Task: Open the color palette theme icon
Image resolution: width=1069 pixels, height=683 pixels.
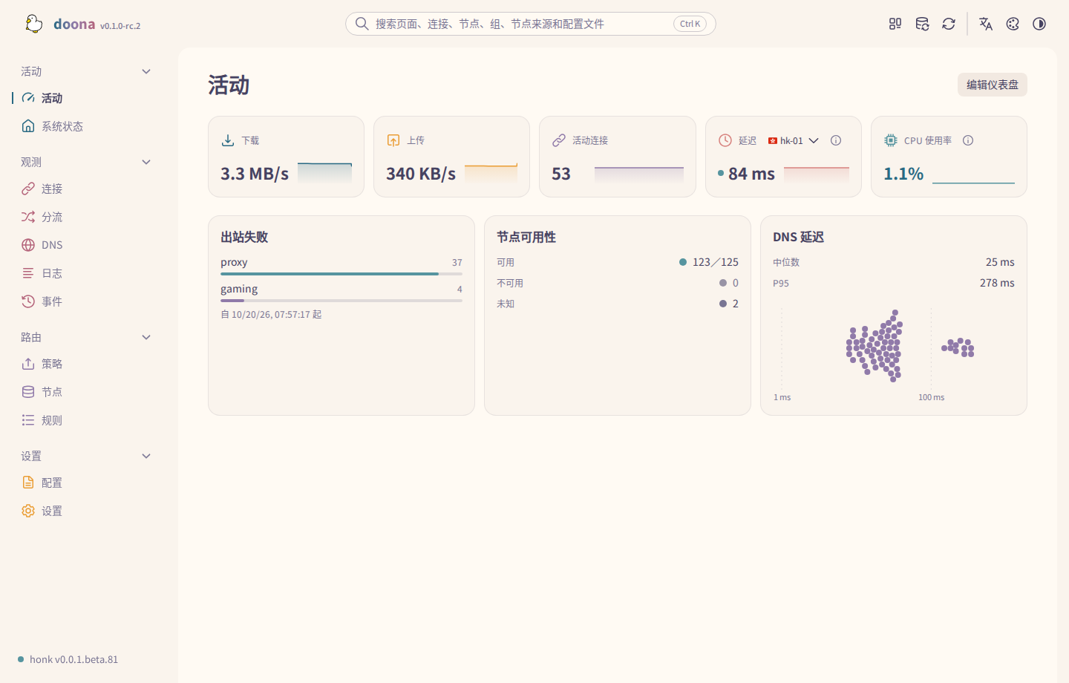Action: tap(1013, 24)
